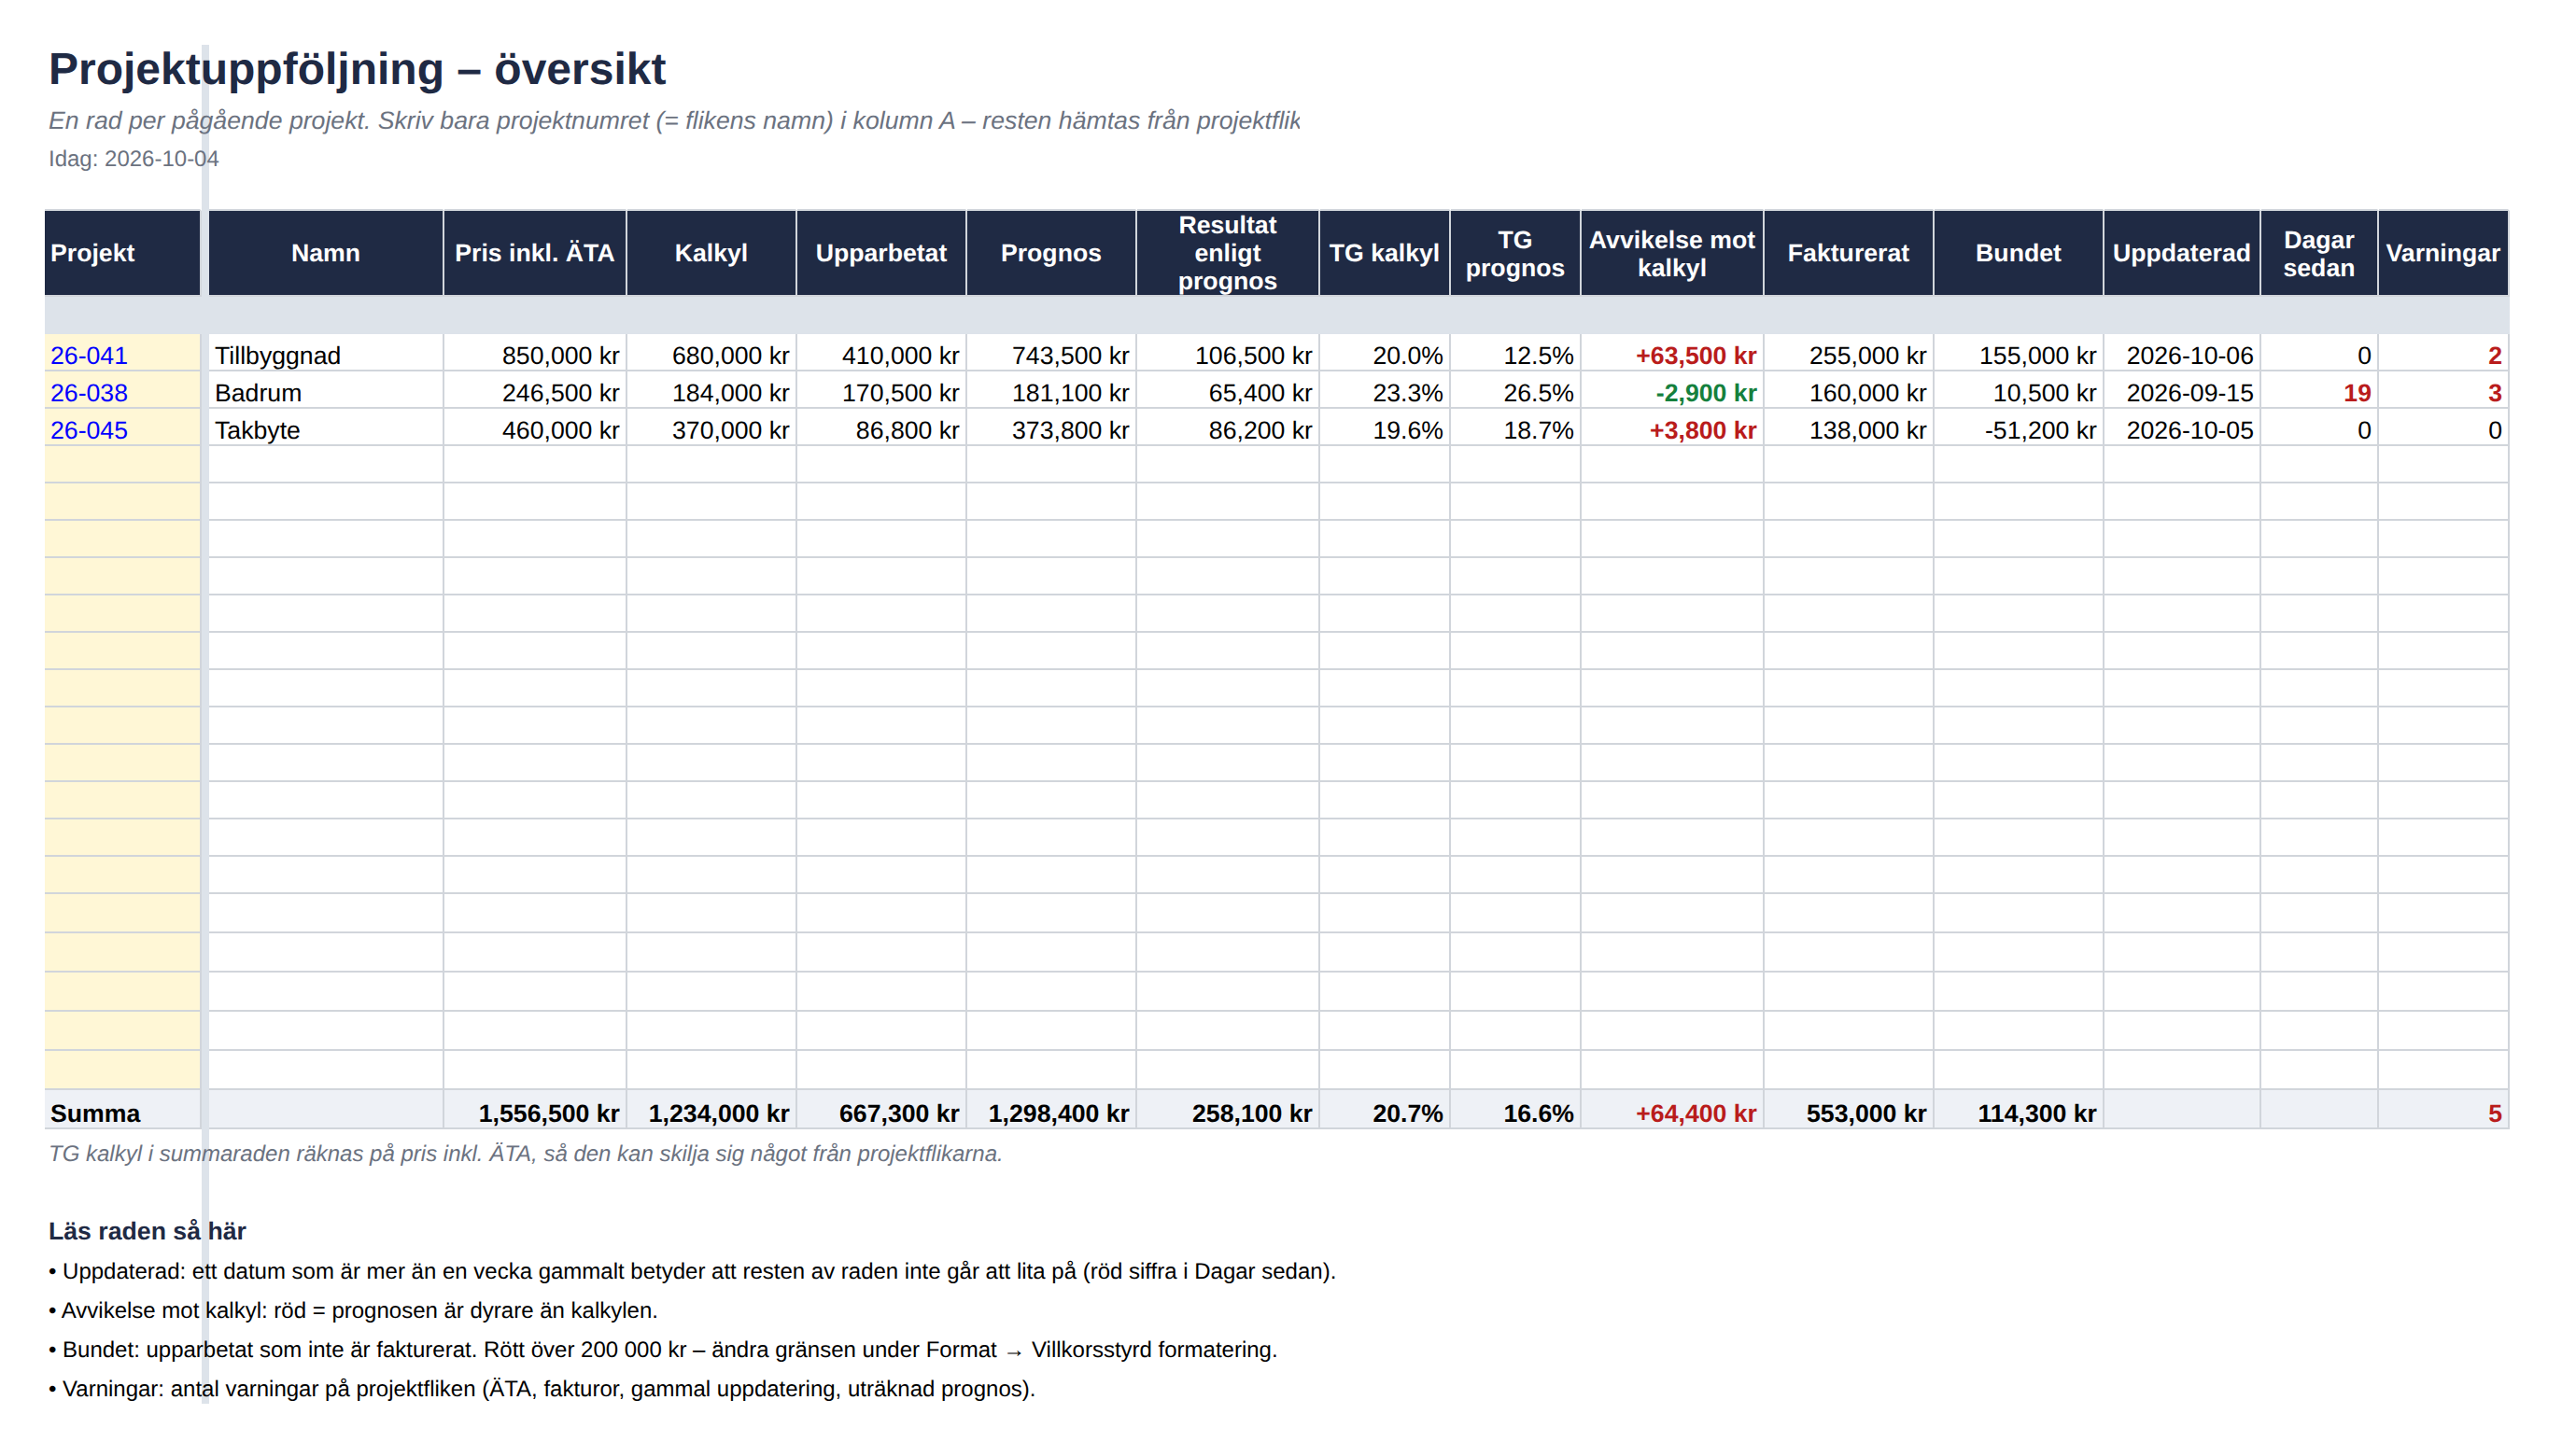This screenshot has width=2562, height=1456.
Task: Open project link 26-041
Action: (x=89, y=355)
